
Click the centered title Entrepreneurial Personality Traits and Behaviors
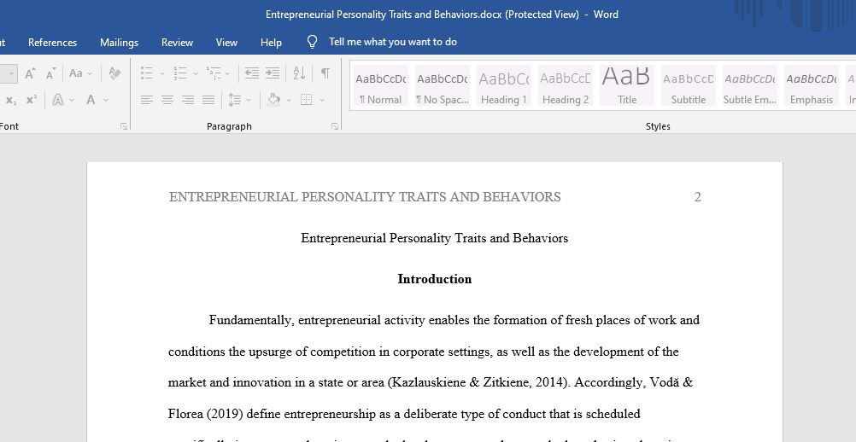(x=435, y=238)
